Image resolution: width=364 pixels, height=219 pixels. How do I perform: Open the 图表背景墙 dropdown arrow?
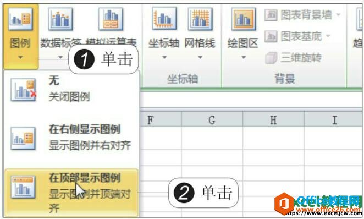[338, 15]
